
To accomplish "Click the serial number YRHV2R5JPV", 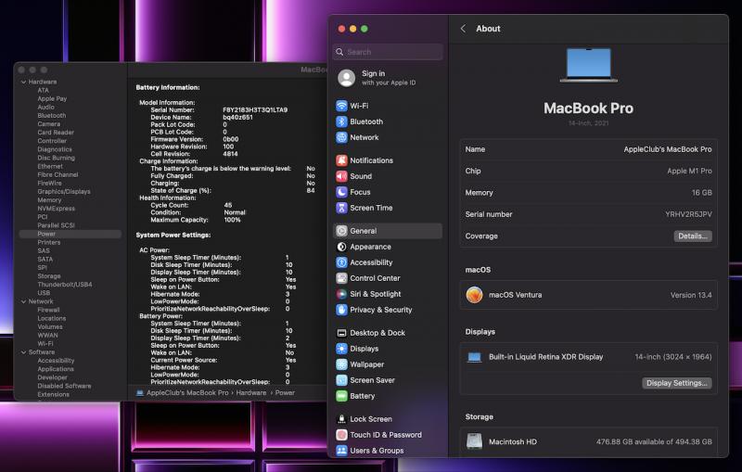I will point(688,214).
